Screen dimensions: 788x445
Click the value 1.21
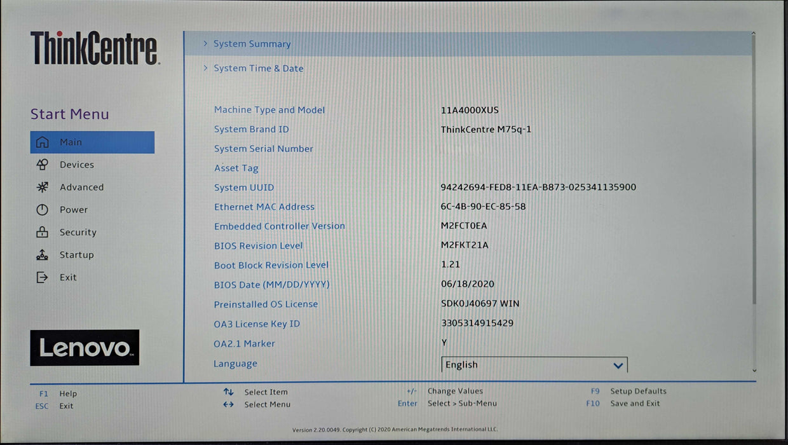pyautogui.click(x=451, y=264)
